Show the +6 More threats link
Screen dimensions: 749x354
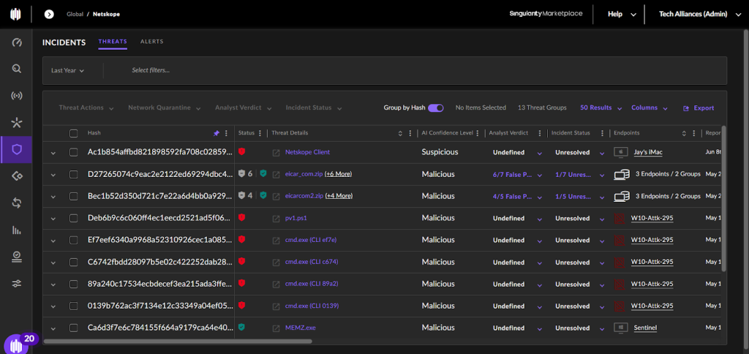(x=338, y=174)
